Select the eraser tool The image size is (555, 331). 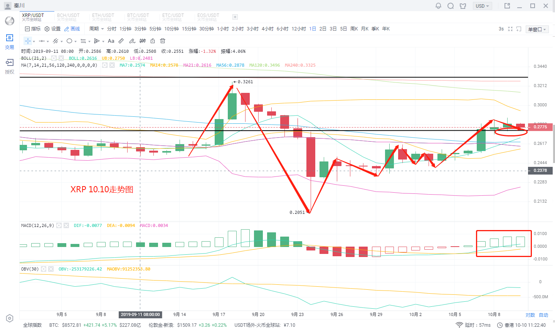pyautogui.click(x=132, y=41)
